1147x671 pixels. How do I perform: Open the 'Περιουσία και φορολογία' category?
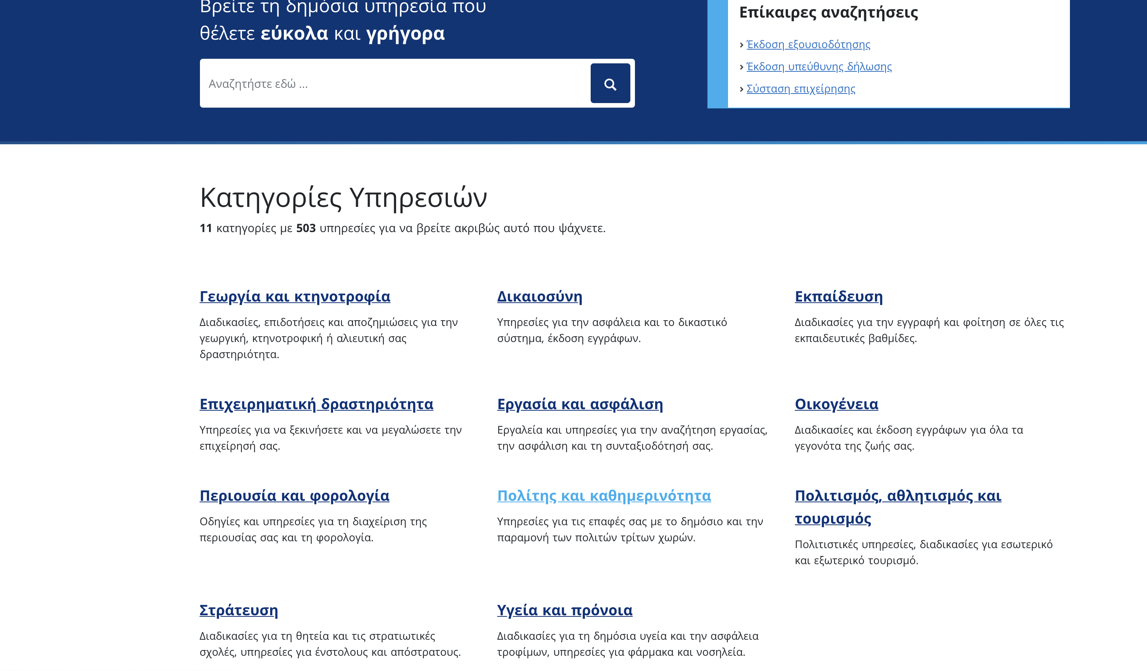[294, 496]
